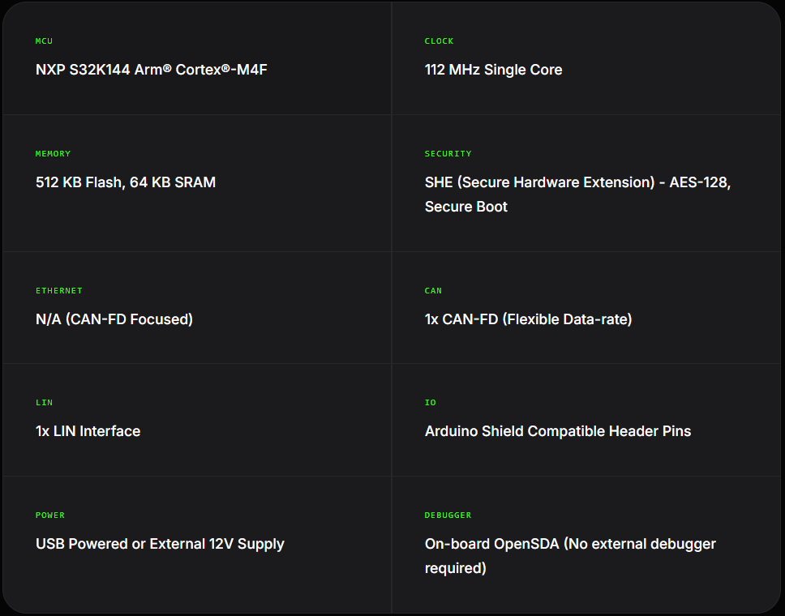Click the CLOCK label heading
Image resolution: width=785 pixels, height=616 pixels.
439,41
